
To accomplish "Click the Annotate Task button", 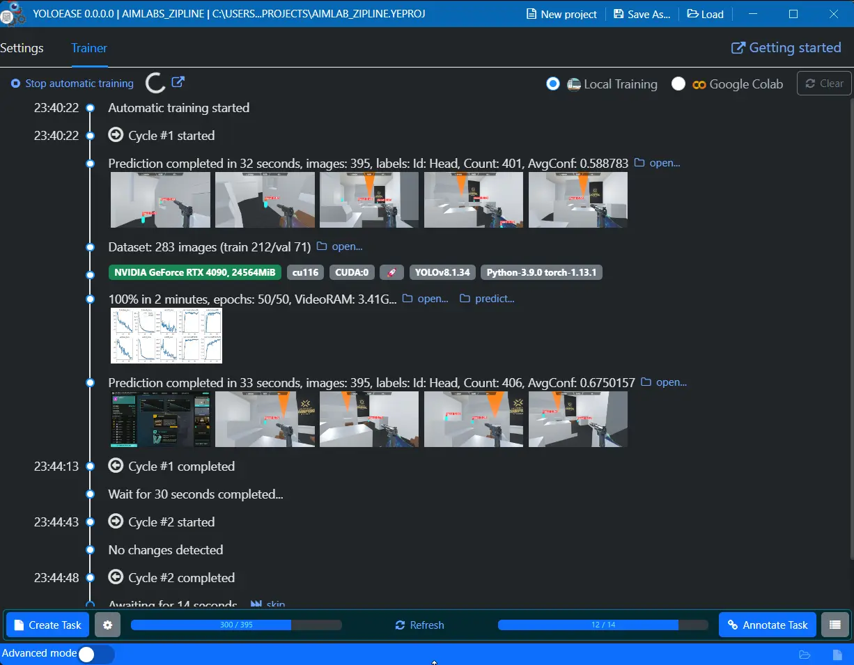I will (767, 625).
